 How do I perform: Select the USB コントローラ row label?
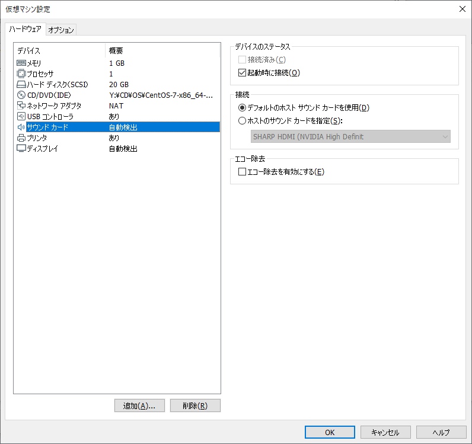pyautogui.click(x=50, y=117)
